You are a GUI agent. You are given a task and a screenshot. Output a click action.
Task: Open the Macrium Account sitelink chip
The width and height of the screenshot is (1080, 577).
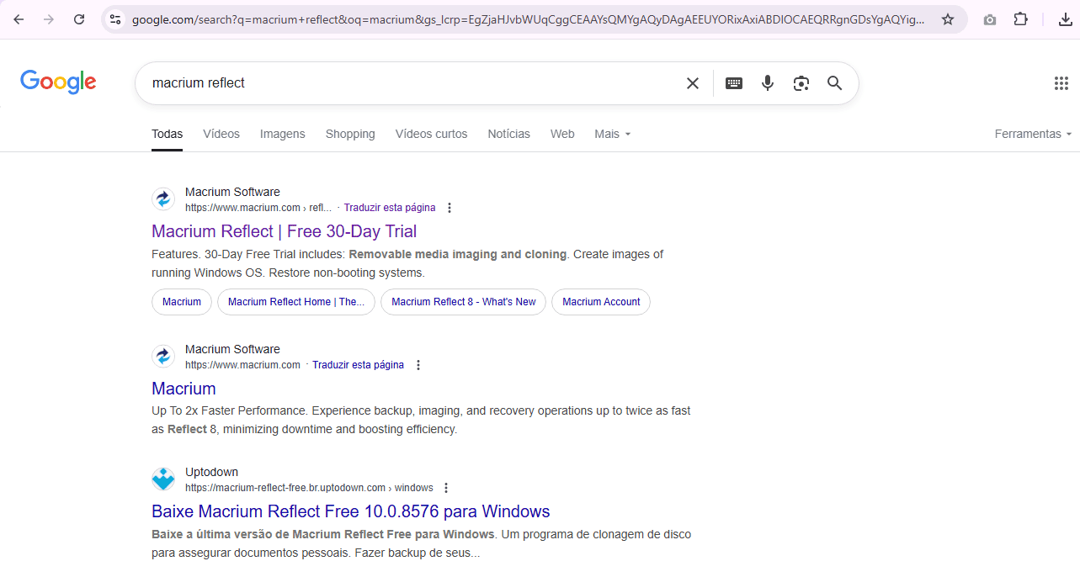click(x=601, y=302)
